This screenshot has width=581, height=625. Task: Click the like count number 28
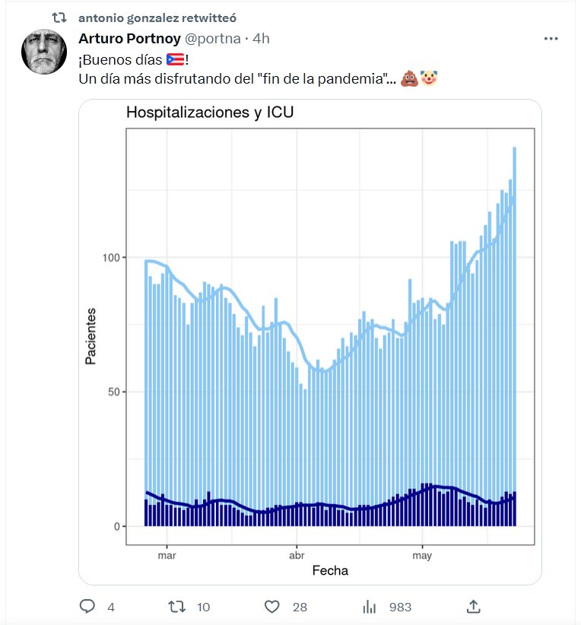300,607
